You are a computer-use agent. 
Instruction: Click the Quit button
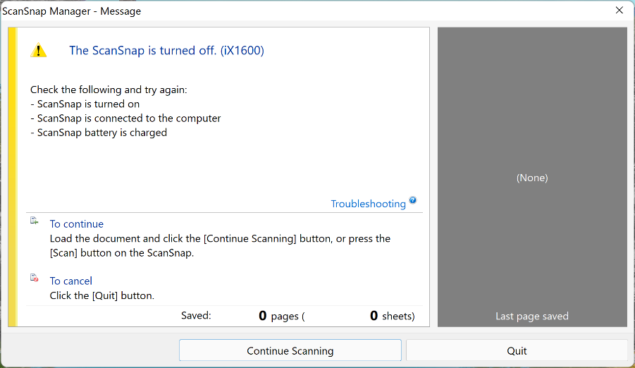click(517, 350)
